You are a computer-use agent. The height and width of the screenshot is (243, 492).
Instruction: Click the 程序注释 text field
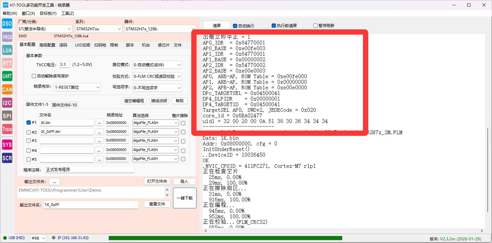tap(90, 170)
